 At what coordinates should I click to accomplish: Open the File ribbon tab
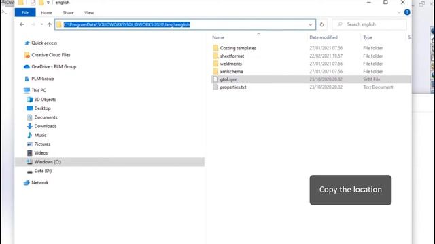[x=25, y=12]
